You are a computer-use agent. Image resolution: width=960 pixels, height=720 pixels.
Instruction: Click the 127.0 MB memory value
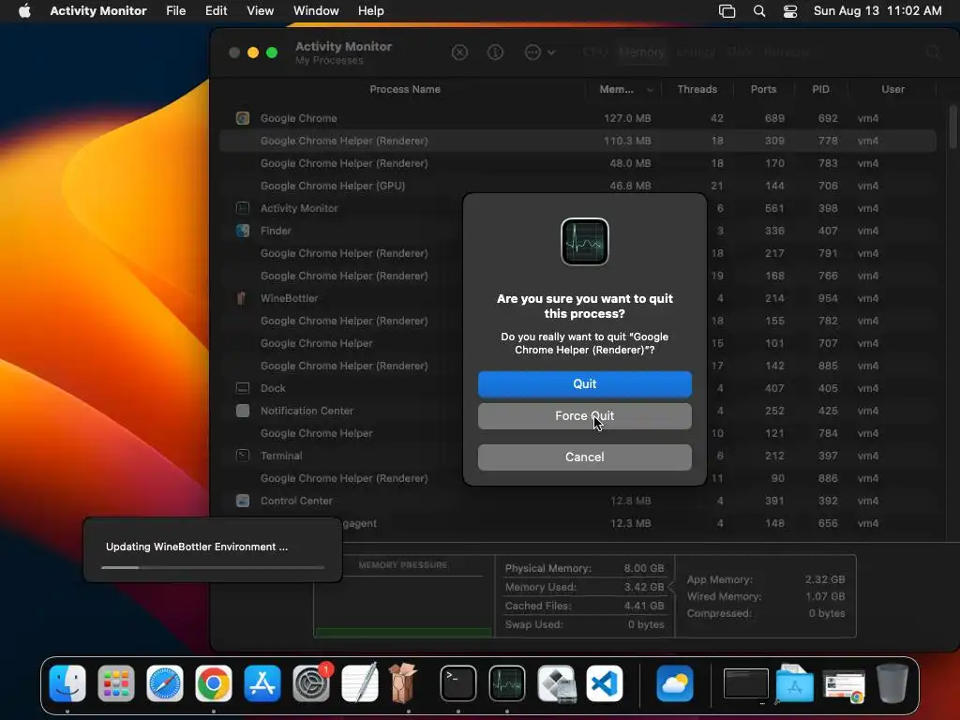[x=627, y=118]
